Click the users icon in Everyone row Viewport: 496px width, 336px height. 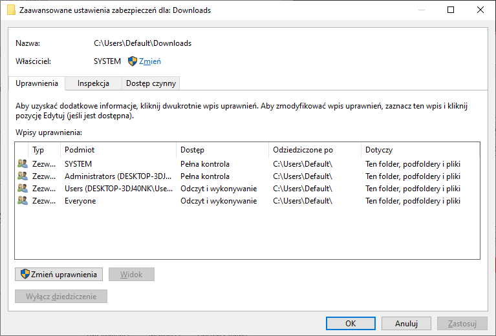[23, 201]
